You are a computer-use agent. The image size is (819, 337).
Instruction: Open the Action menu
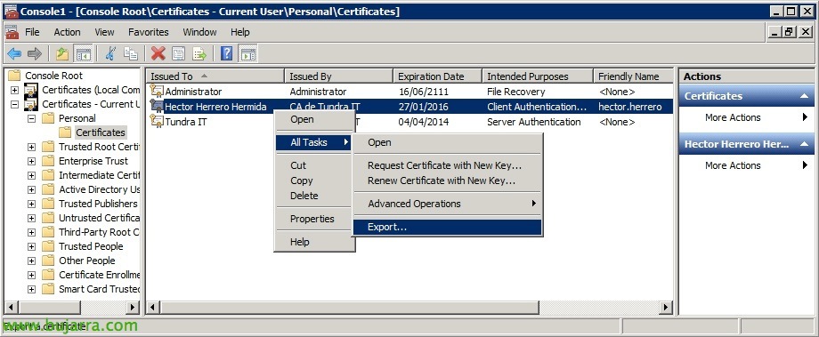tap(67, 32)
